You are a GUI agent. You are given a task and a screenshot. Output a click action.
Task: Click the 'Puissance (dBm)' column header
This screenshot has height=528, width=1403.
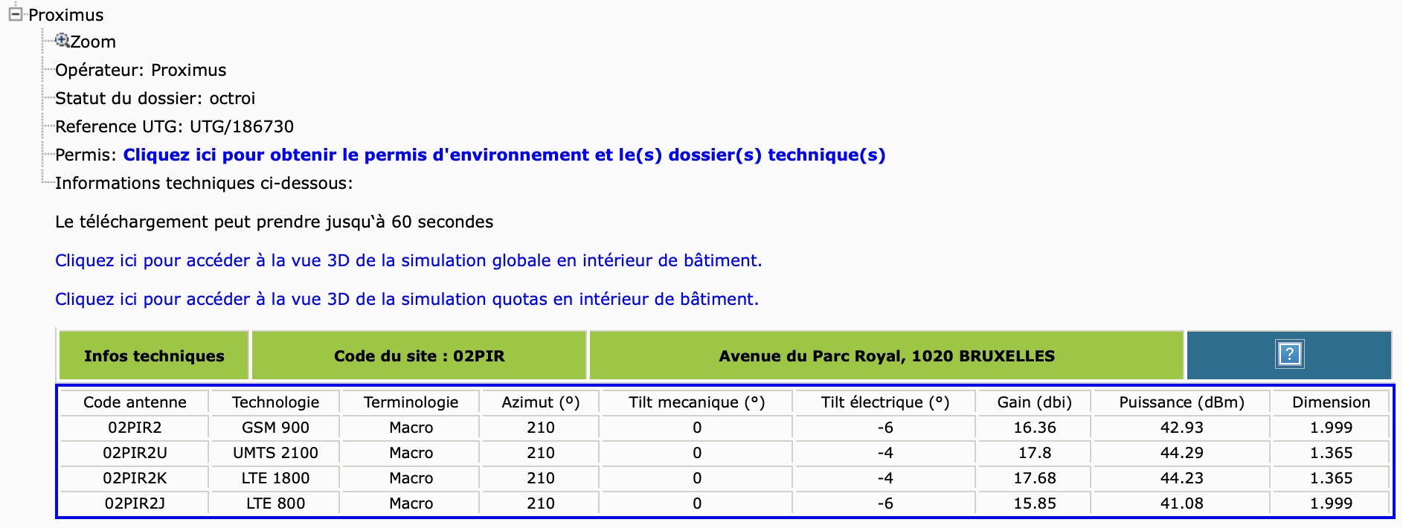point(1182,402)
